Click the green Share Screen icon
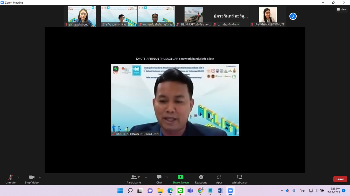 pos(180,177)
